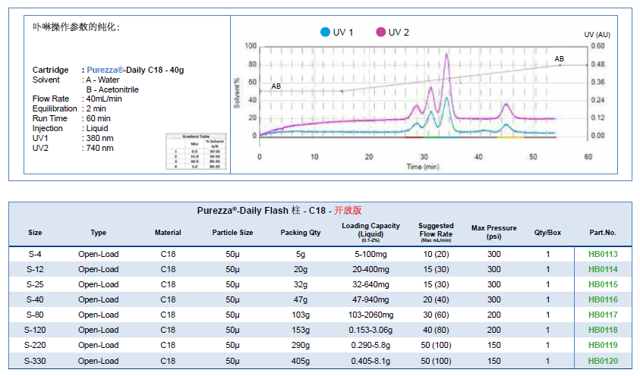Select the S-4 size cell

(35, 254)
